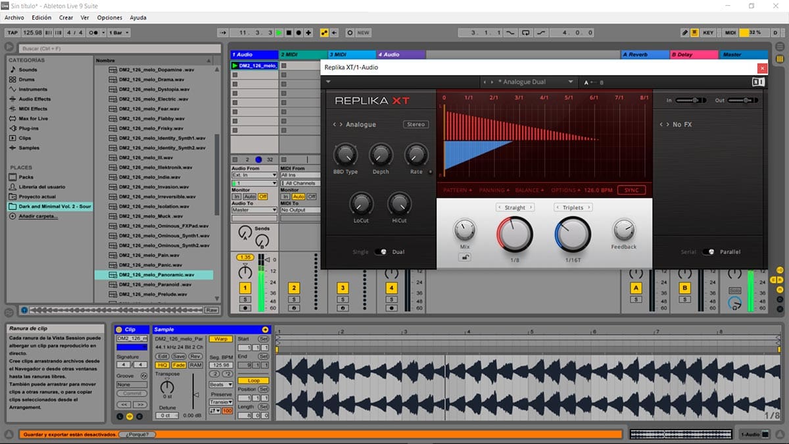The width and height of the screenshot is (789, 444).
Task: Click the transport Stop button
Action: [x=289, y=32]
